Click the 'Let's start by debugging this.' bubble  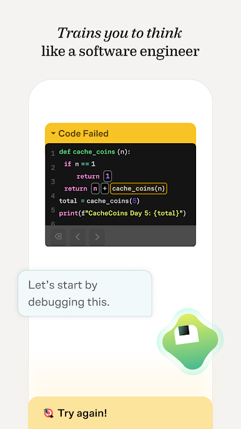tap(85, 293)
